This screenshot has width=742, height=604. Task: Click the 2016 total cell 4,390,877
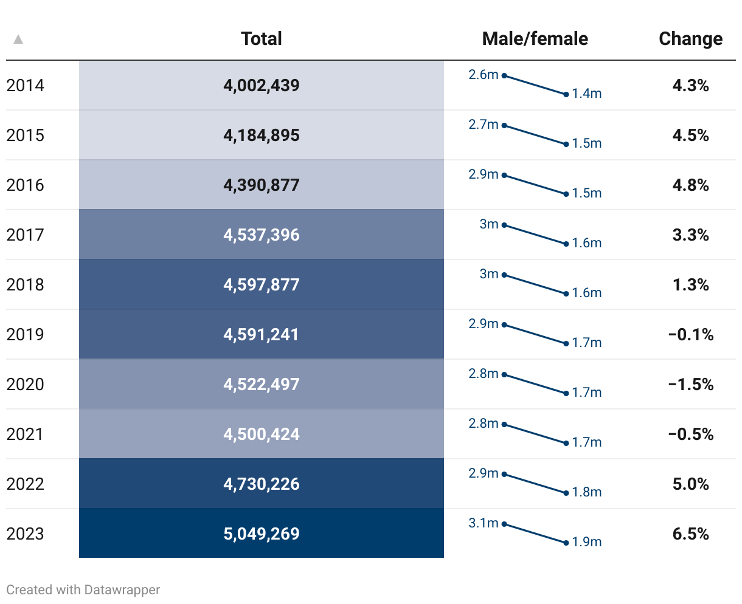click(262, 185)
